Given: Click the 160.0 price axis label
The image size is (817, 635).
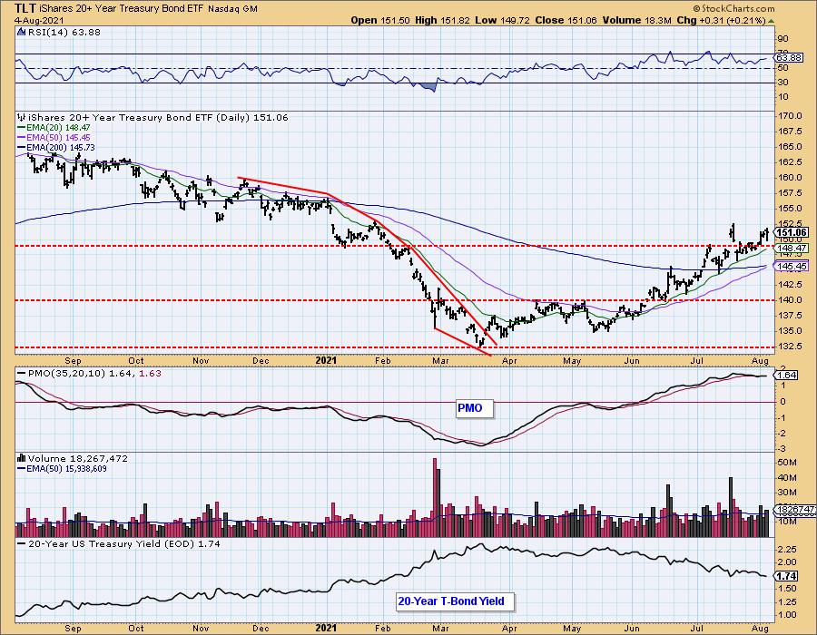Looking at the screenshot, I should coord(790,177).
